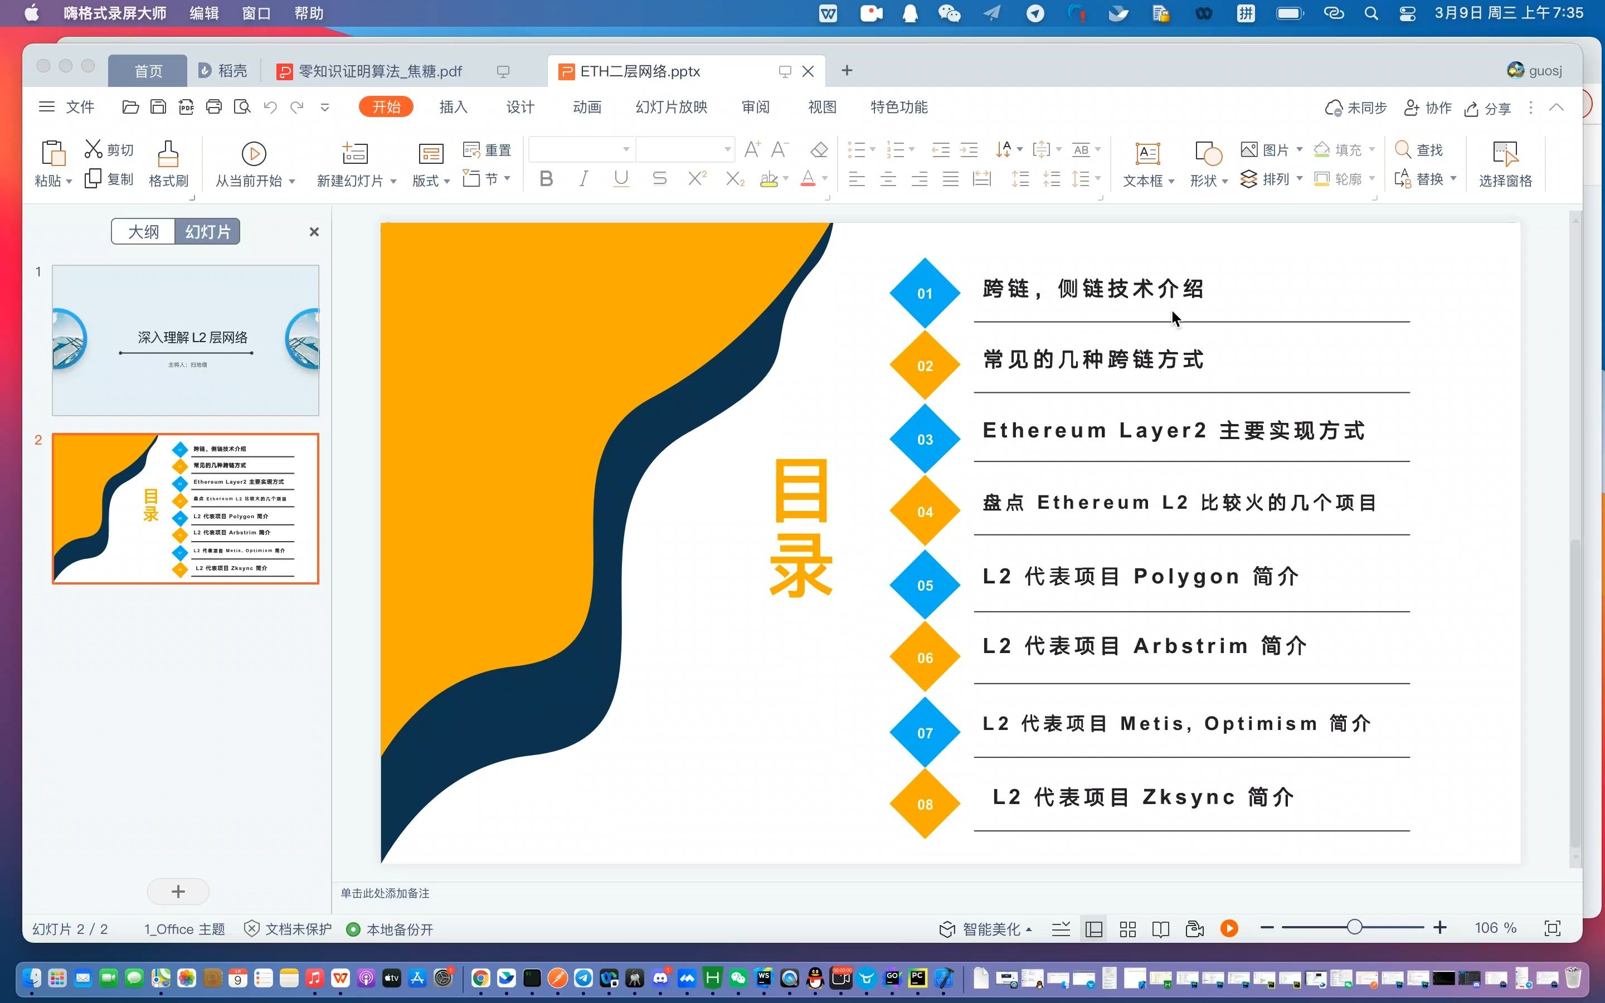This screenshot has height=1003, width=1605.
Task: Click the Collaborate (协作) button
Action: click(x=1428, y=108)
